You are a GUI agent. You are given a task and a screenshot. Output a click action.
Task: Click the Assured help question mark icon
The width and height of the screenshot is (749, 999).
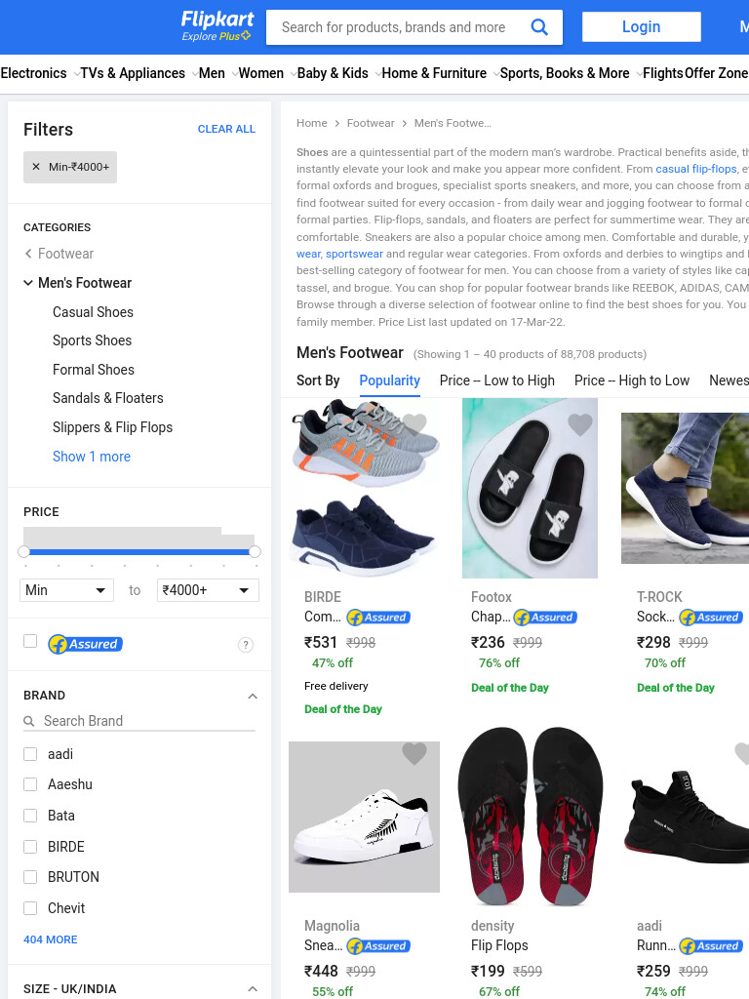[245, 645]
